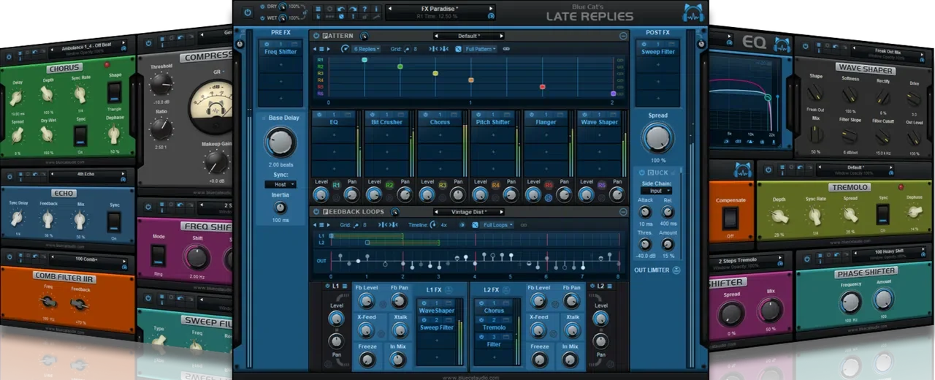Click the Freq Shifter slot in Pre FX
The width and height of the screenshot is (935, 380).
click(280, 52)
